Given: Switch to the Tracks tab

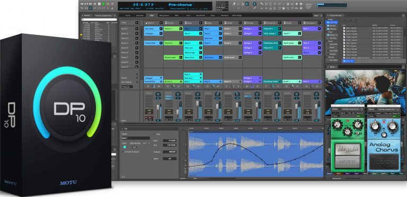Looking at the screenshot, I should 128,15.
